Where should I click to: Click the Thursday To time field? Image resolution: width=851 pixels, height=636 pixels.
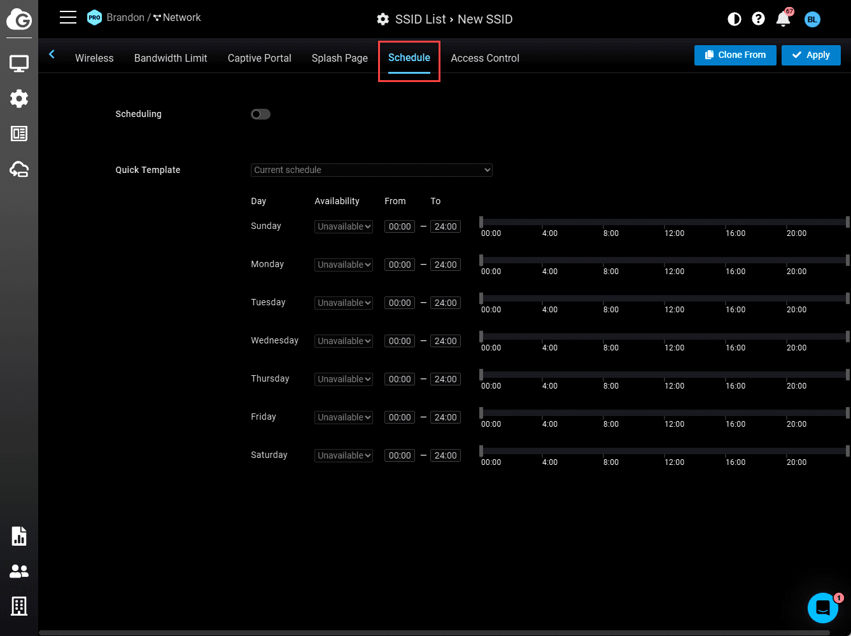pyautogui.click(x=446, y=379)
